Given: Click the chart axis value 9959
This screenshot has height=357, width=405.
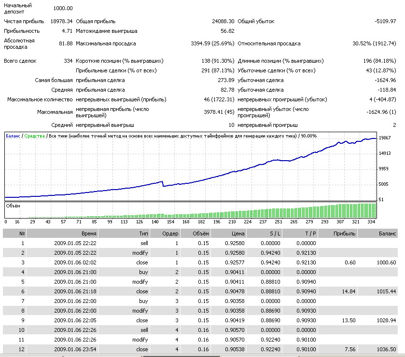Looking at the screenshot, I should 383,169.
